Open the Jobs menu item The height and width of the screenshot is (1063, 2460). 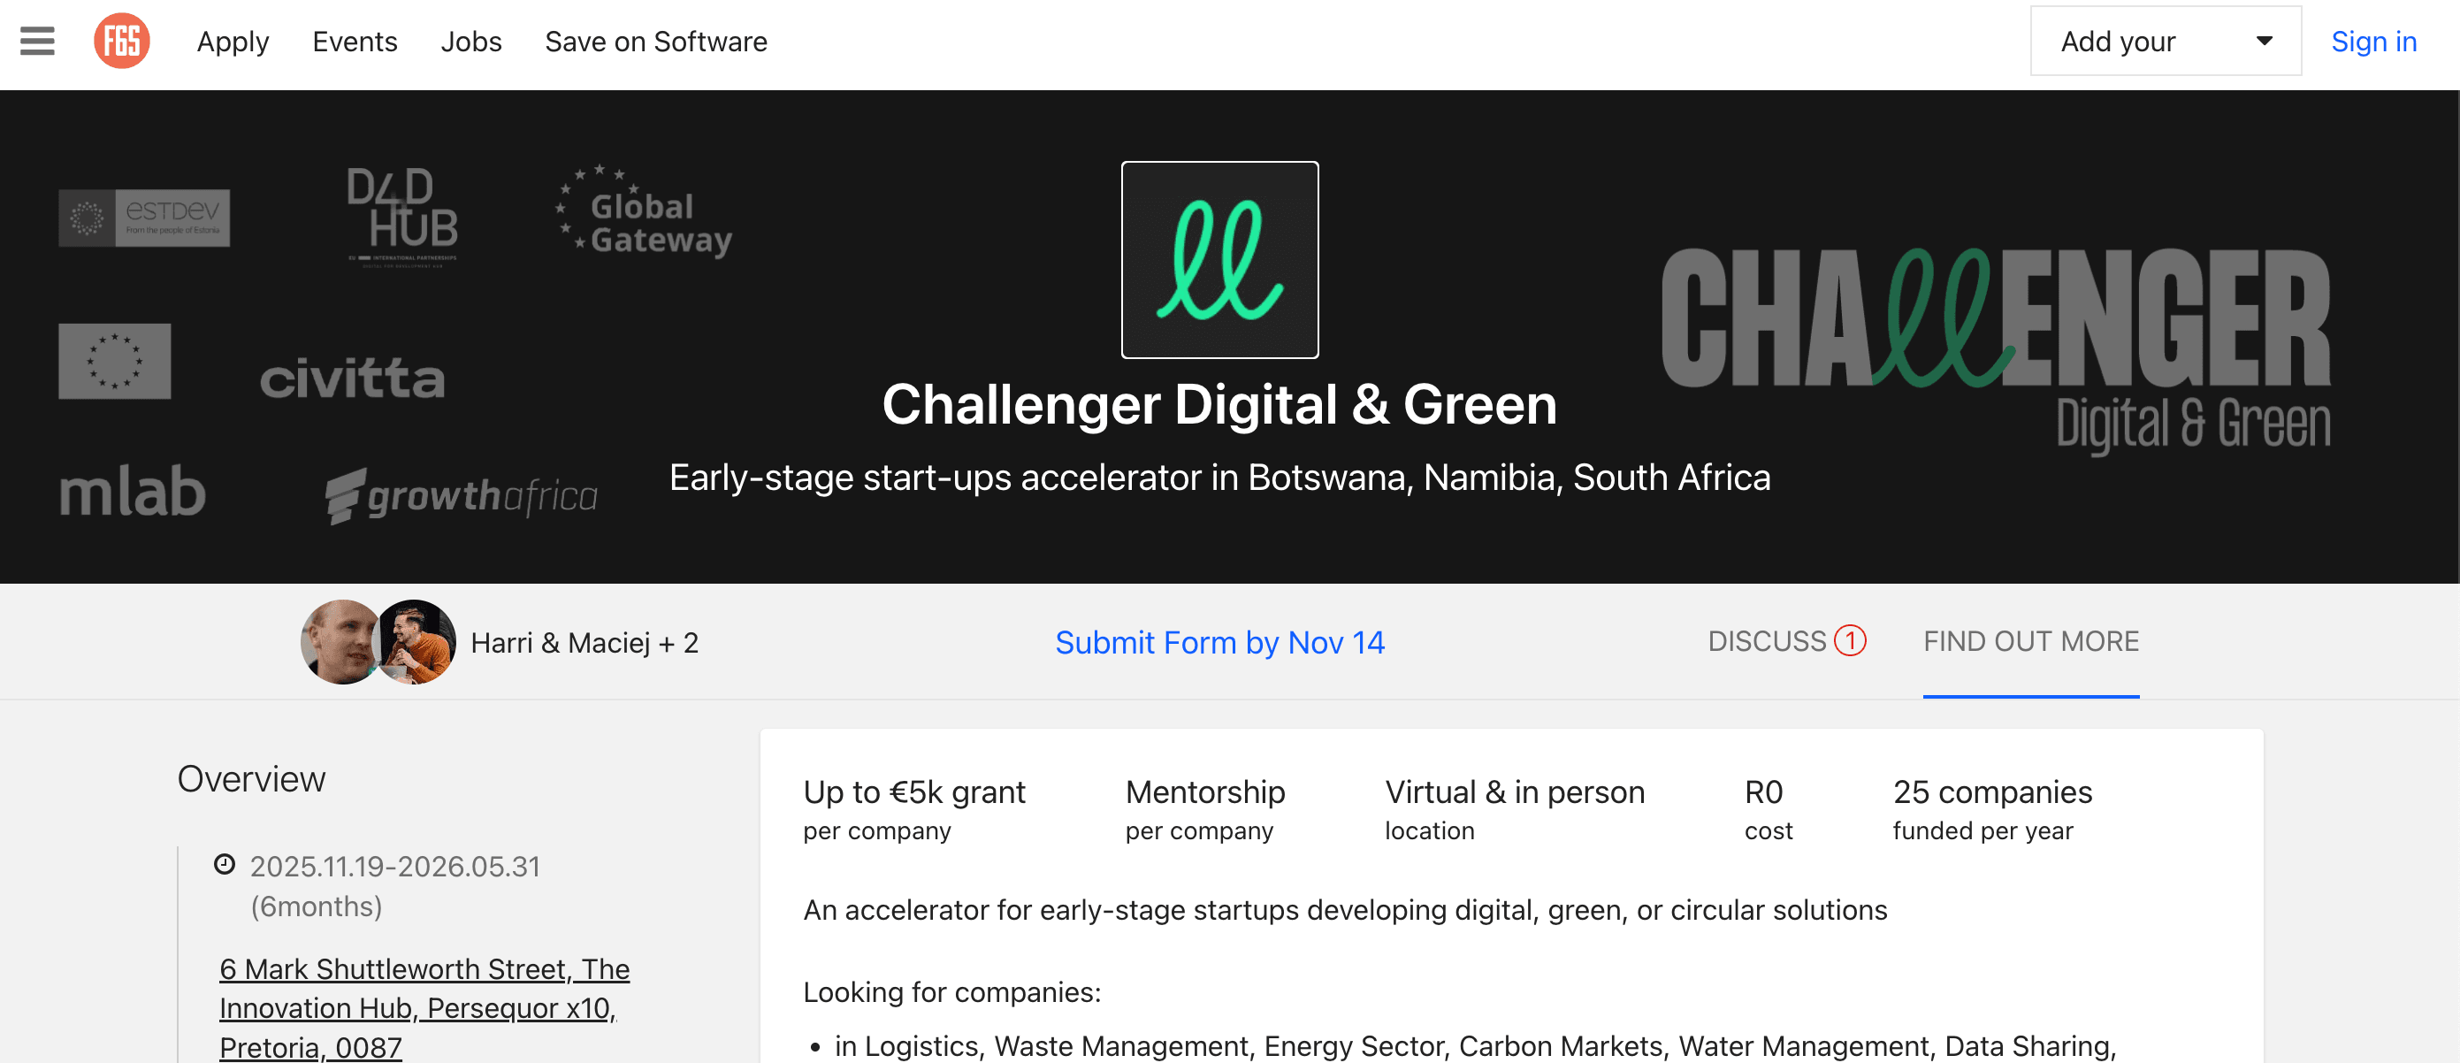point(470,42)
